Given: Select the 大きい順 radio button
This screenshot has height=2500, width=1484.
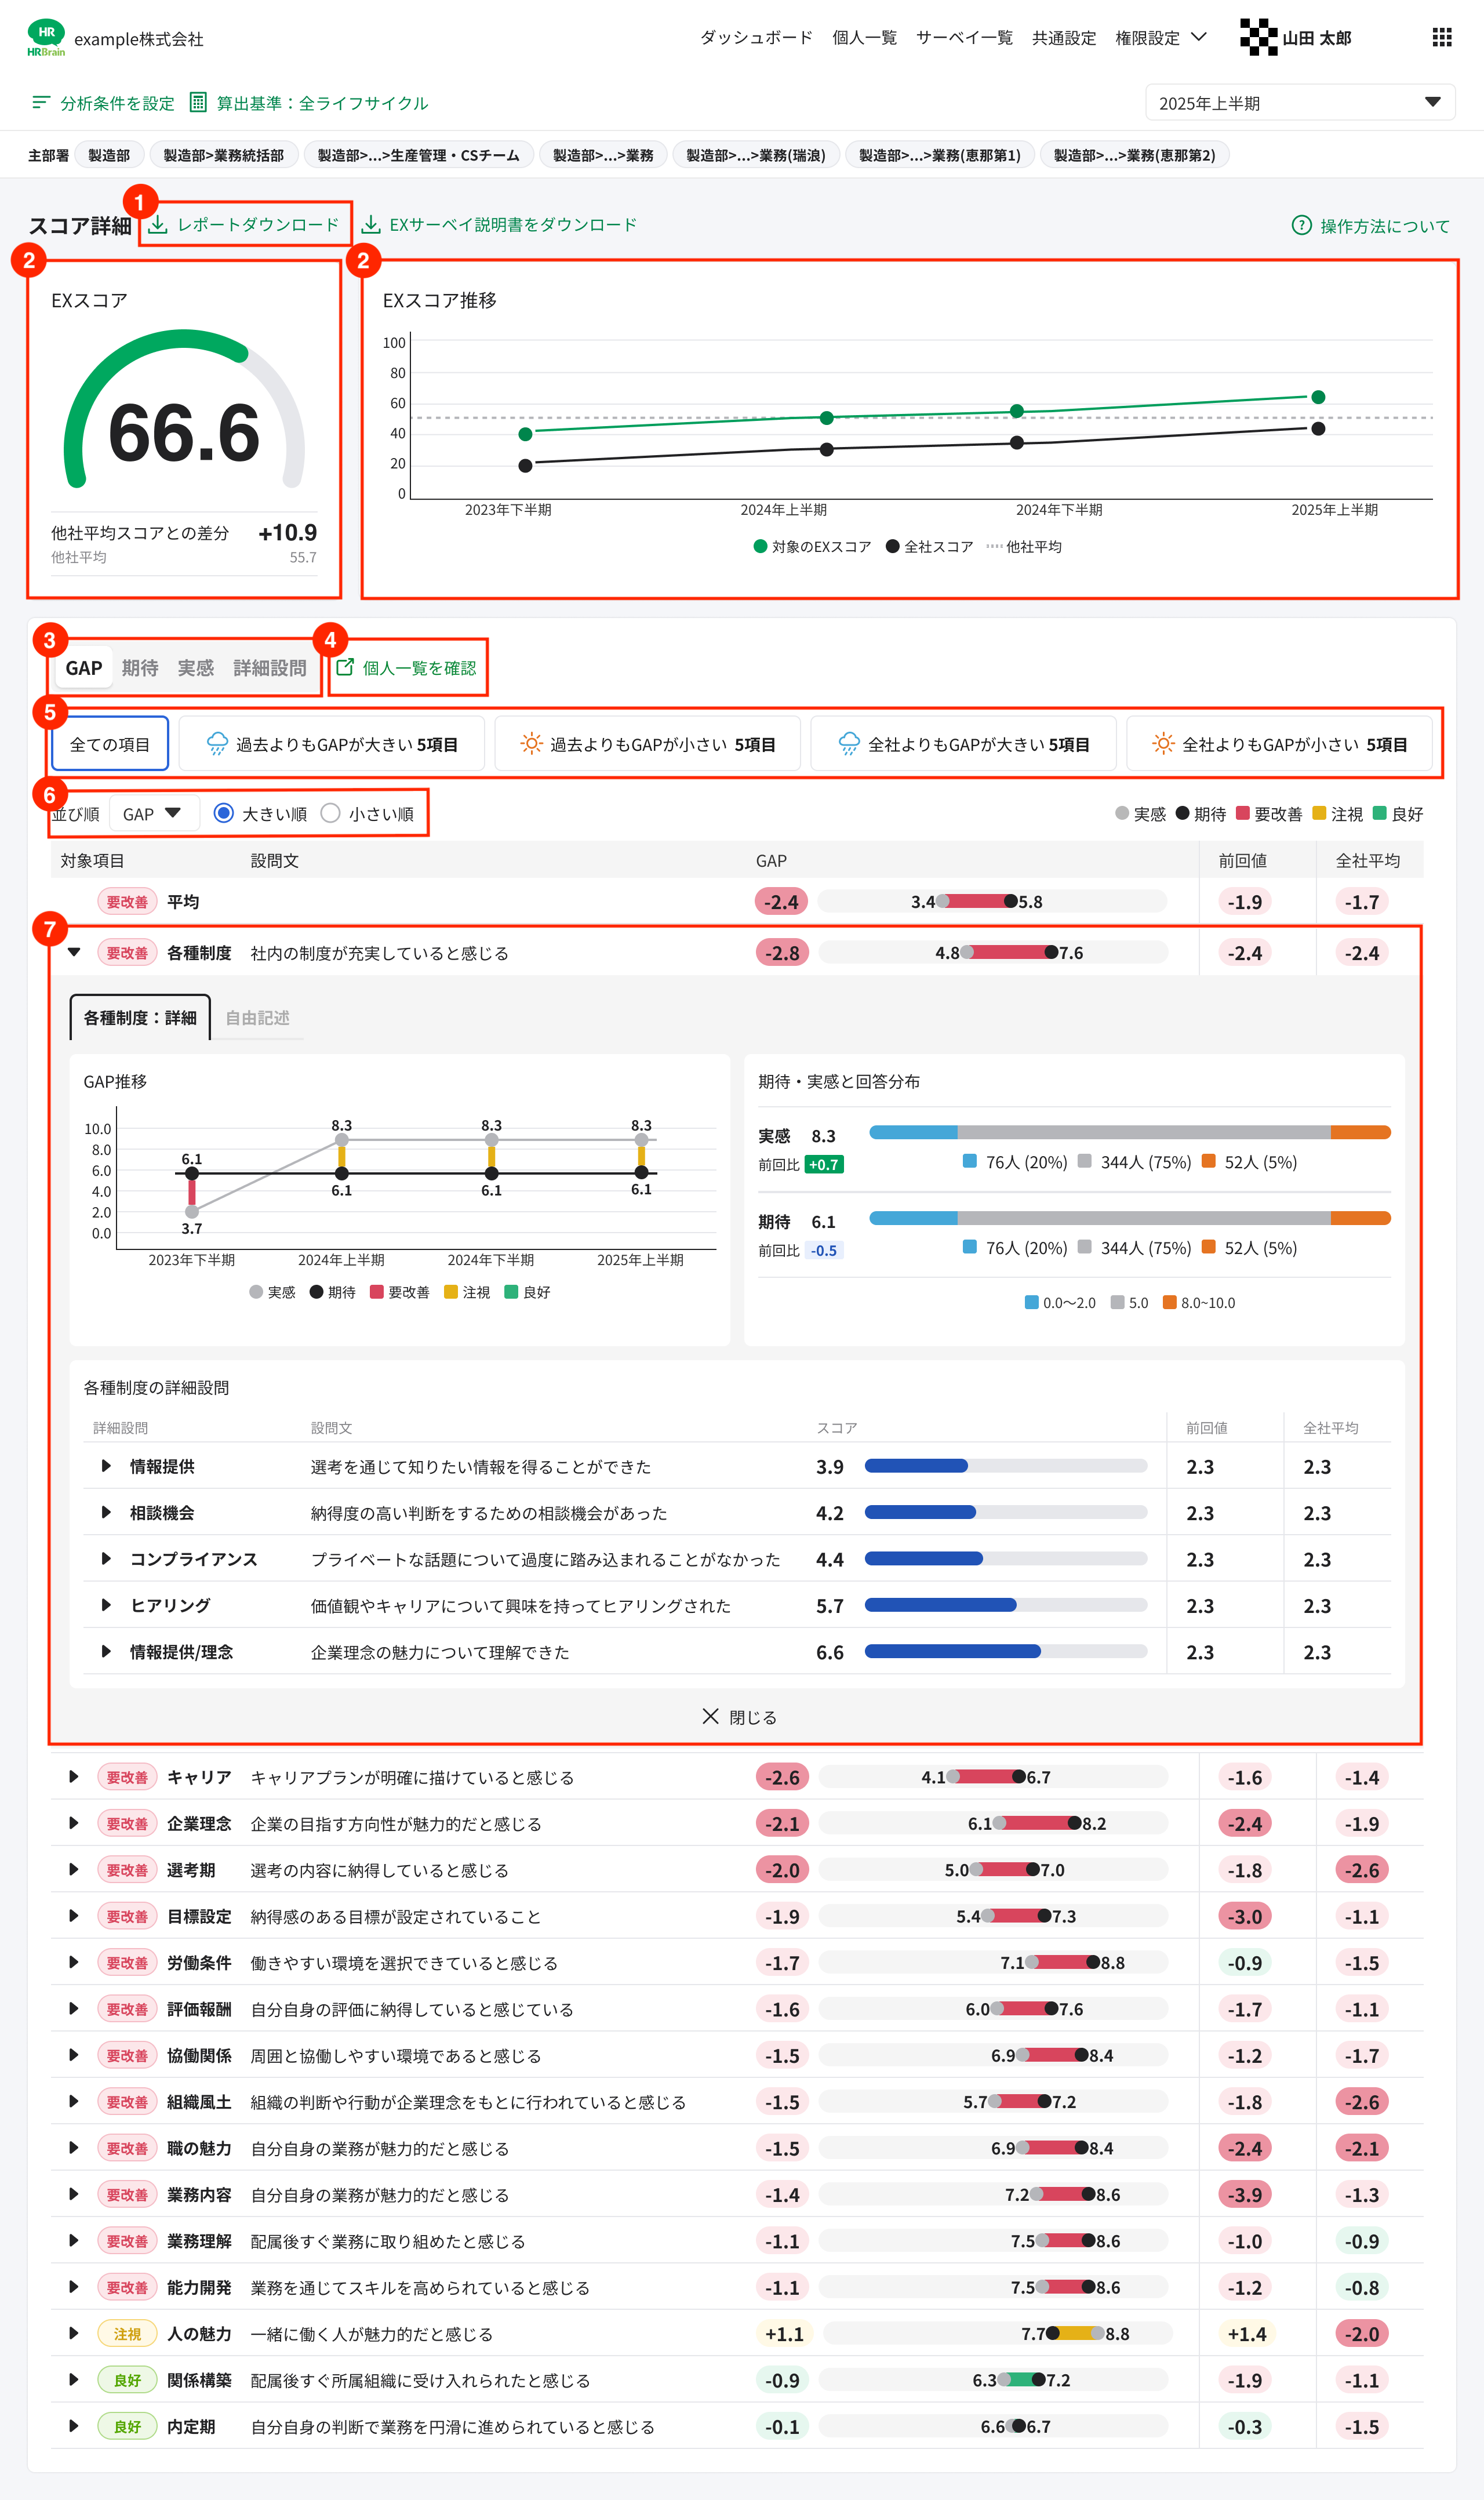Looking at the screenshot, I should tap(224, 813).
